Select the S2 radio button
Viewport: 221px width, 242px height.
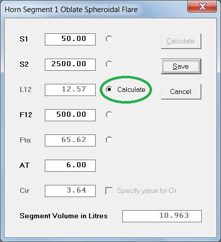click(x=109, y=64)
